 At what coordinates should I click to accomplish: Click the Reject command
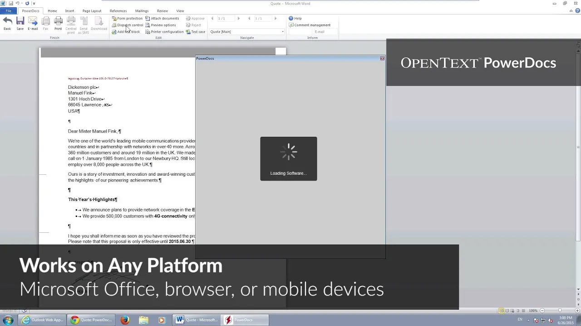193,25
